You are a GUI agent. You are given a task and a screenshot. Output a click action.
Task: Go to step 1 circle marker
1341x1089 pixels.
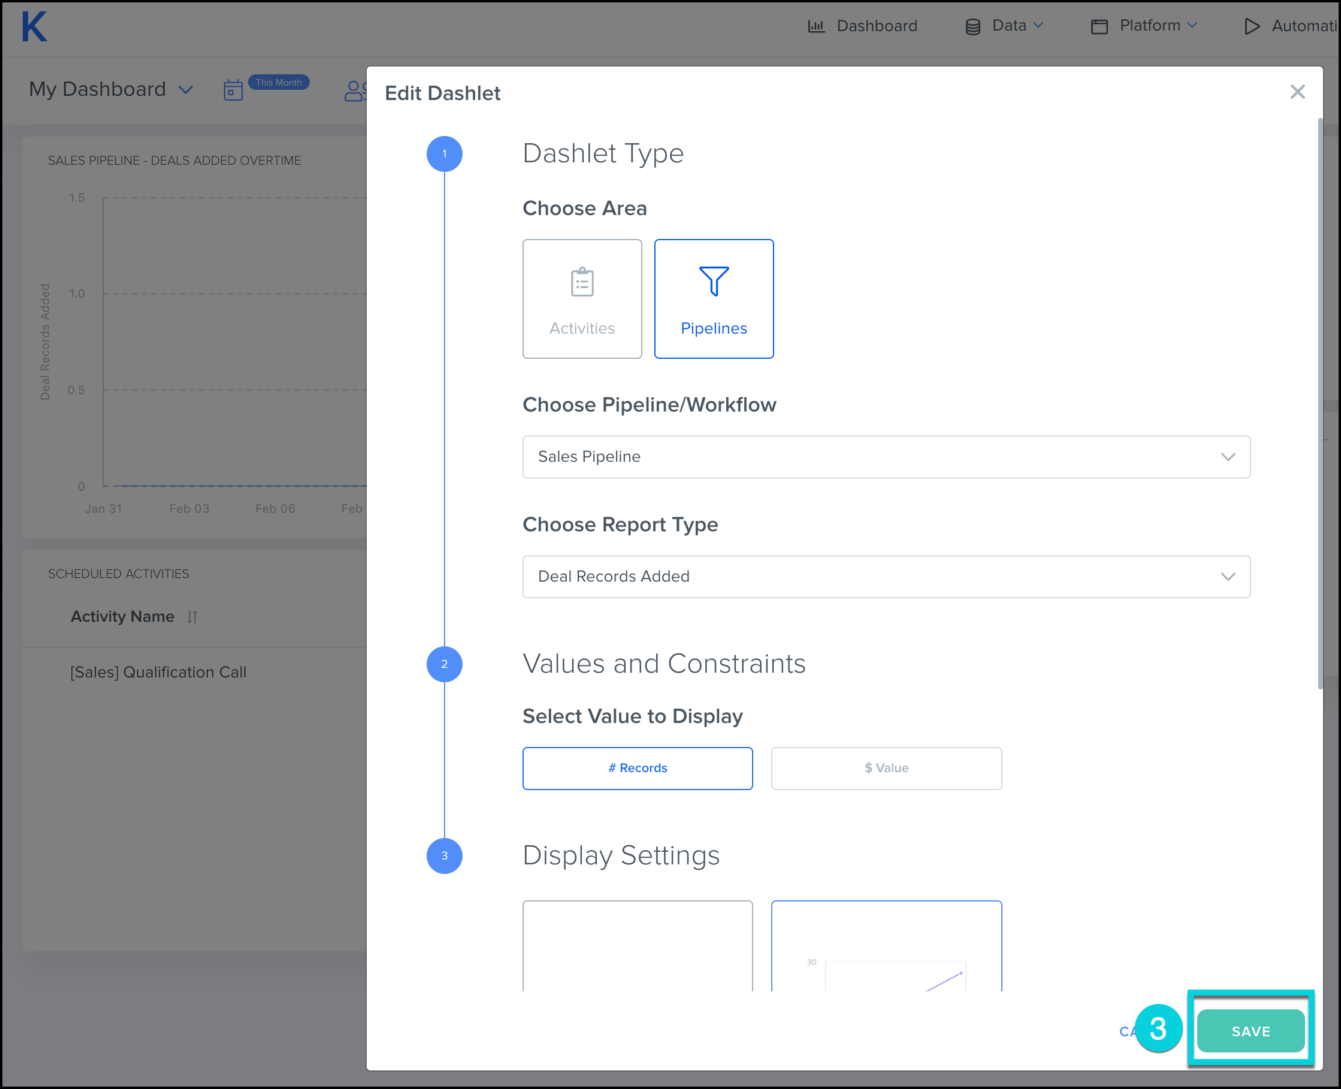(444, 154)
